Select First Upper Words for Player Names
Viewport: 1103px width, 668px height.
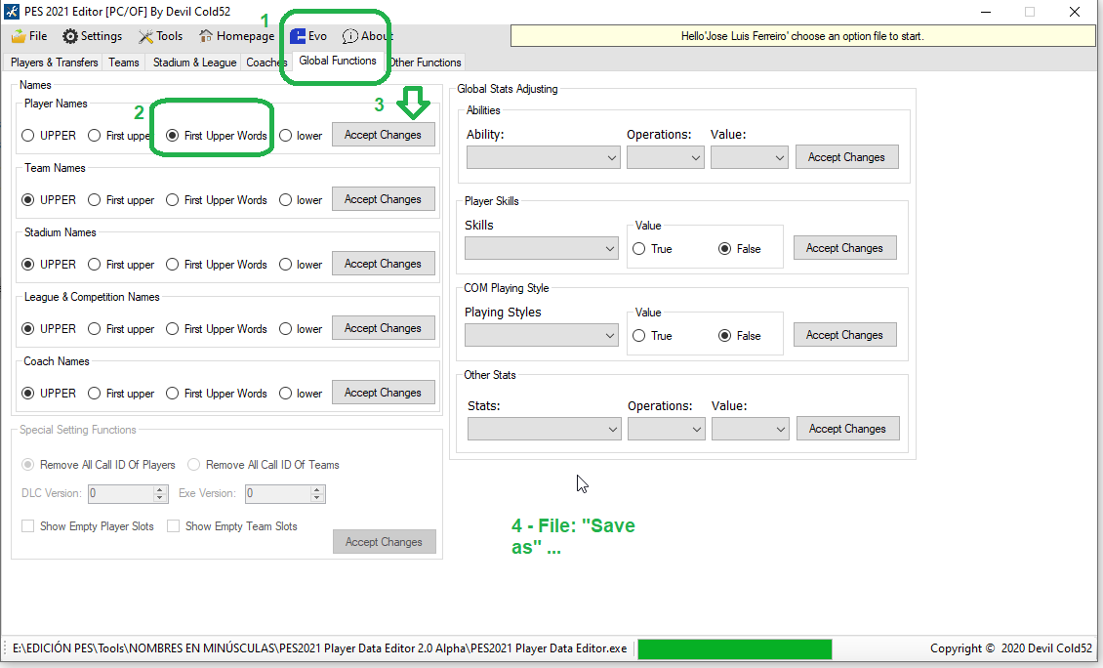[217, 135]
